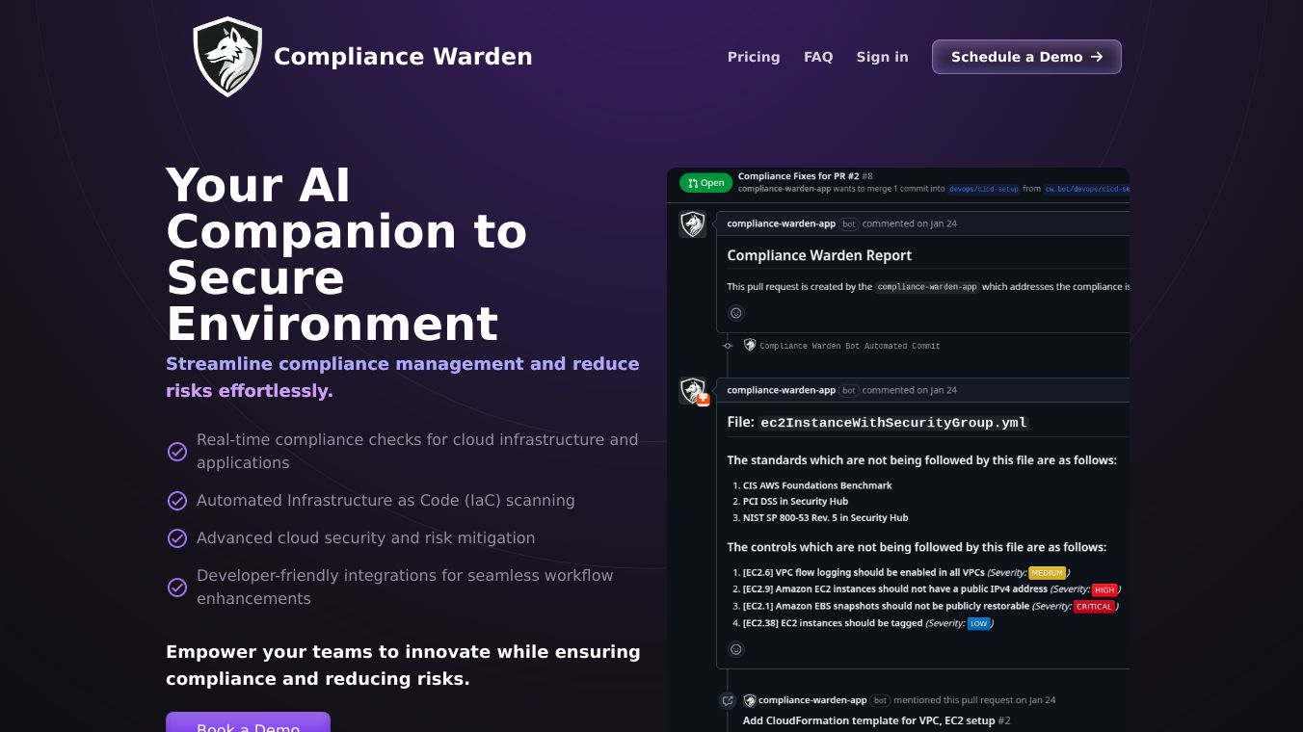
Task: Click the MEDIUM severity badge
Action: pos(1048,573)
